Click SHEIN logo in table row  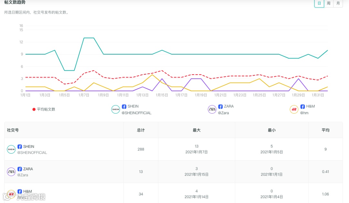click(x=11, y=149)
